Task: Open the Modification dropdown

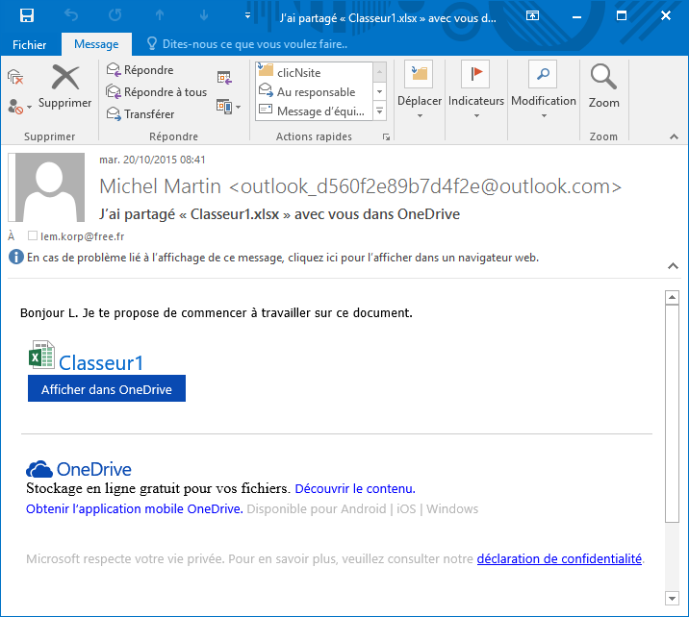Action: [x=543, y=91]
